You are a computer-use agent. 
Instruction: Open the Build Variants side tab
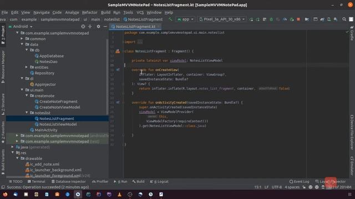coord(3,162)
